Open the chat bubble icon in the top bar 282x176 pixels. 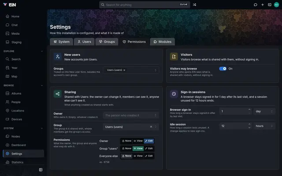pos(256,5)
